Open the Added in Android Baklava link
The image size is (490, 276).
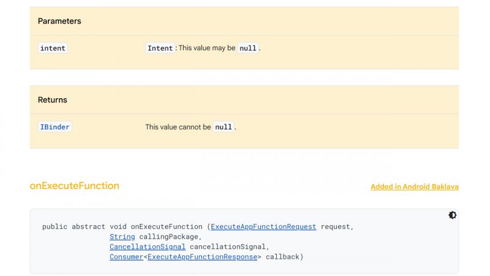[x=414, y=186]
